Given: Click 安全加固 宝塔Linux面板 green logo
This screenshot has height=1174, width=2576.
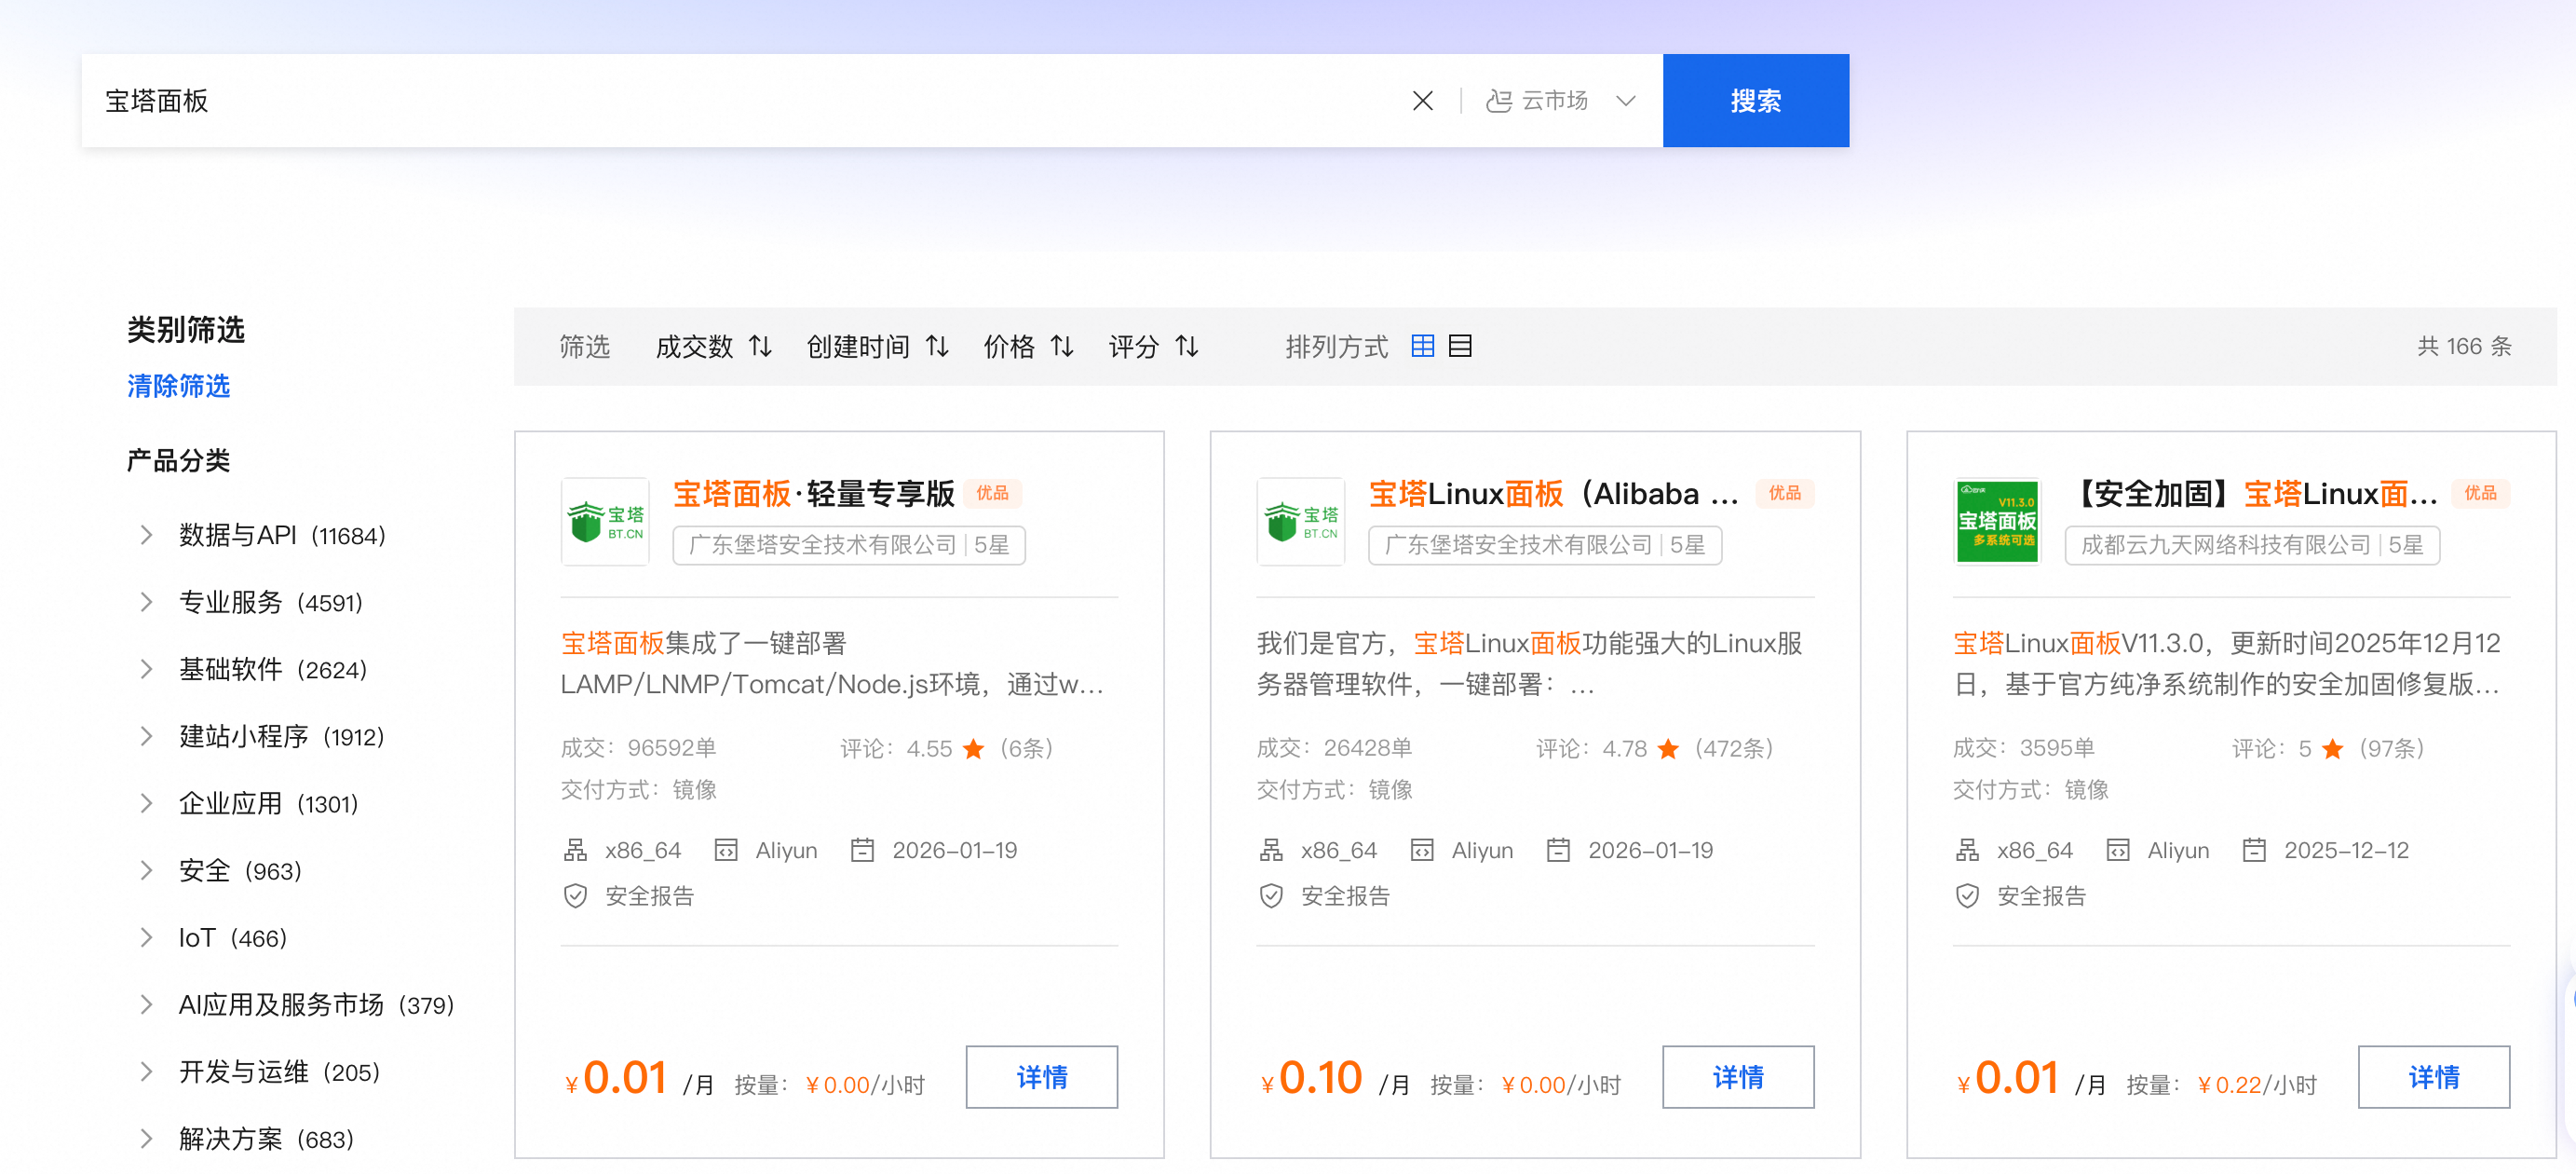Looking at the screenshot, I should point(1997,522).
